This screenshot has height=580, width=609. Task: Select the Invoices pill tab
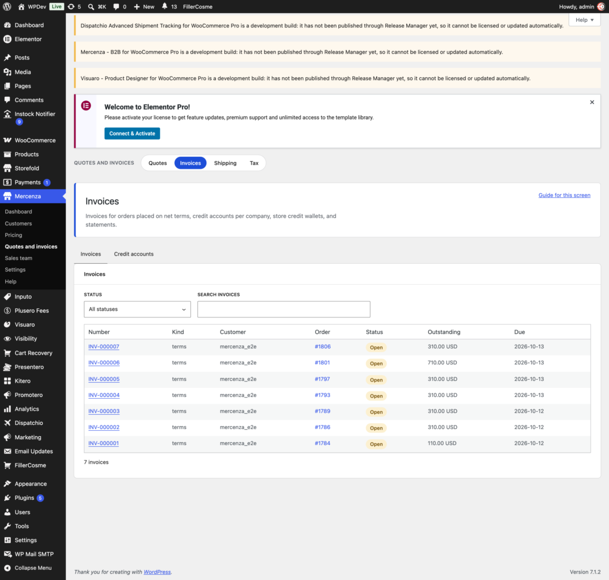[x=190, y=163]
